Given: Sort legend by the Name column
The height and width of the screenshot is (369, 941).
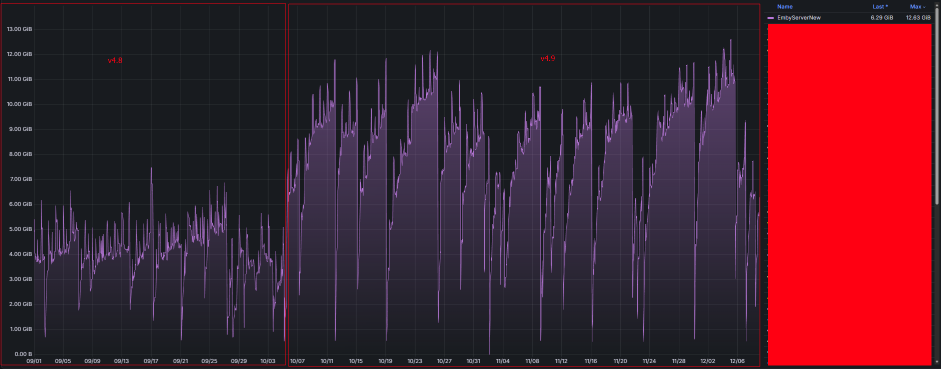Looking at the screenshot, I should [x=784, y=6].
